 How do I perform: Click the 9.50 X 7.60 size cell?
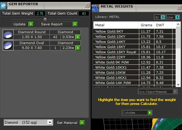pyautogui.click(x=32, y=48)
